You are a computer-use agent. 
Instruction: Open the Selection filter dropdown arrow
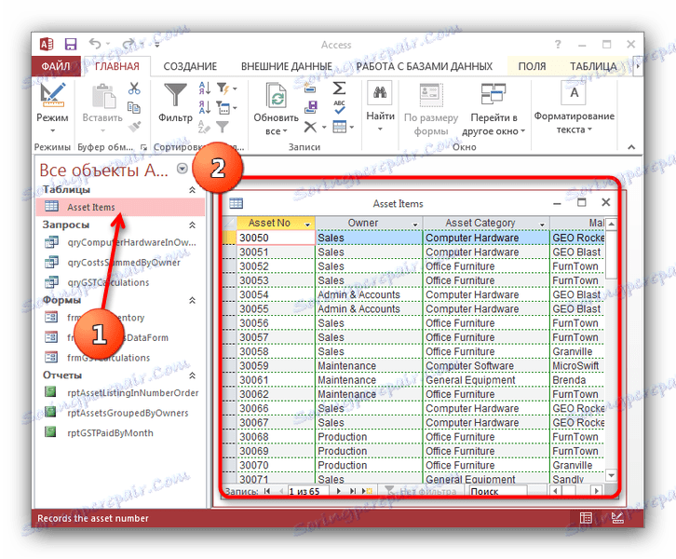click(x=235, y=89)
